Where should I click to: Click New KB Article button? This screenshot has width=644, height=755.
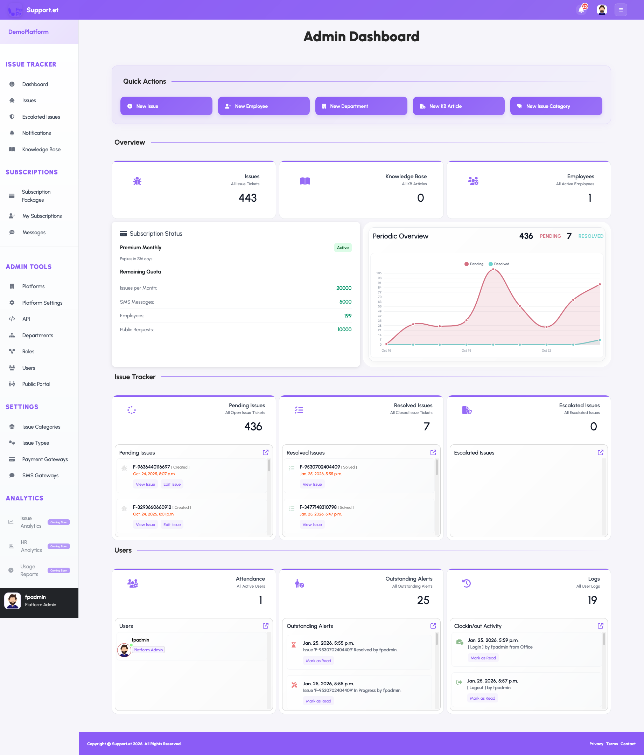(x=458, y=106)
